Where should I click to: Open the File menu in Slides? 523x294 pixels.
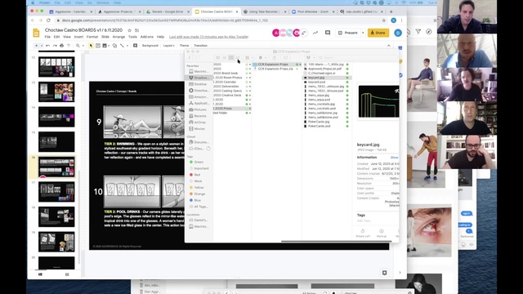tap(47, 37)
